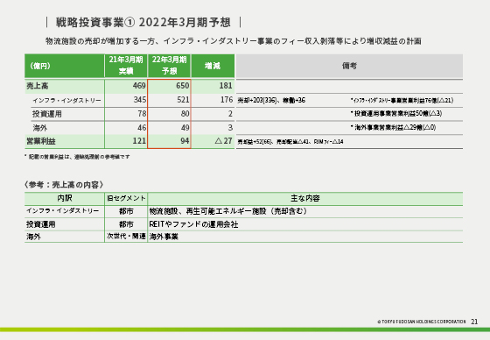Click the page number 21
This screenshot has width=490, height=340.
(474, 322)
